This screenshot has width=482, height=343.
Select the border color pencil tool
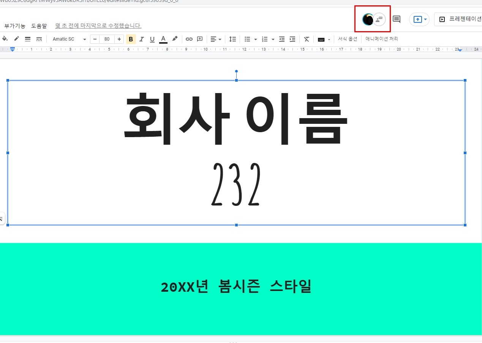(x=16, y=39)
